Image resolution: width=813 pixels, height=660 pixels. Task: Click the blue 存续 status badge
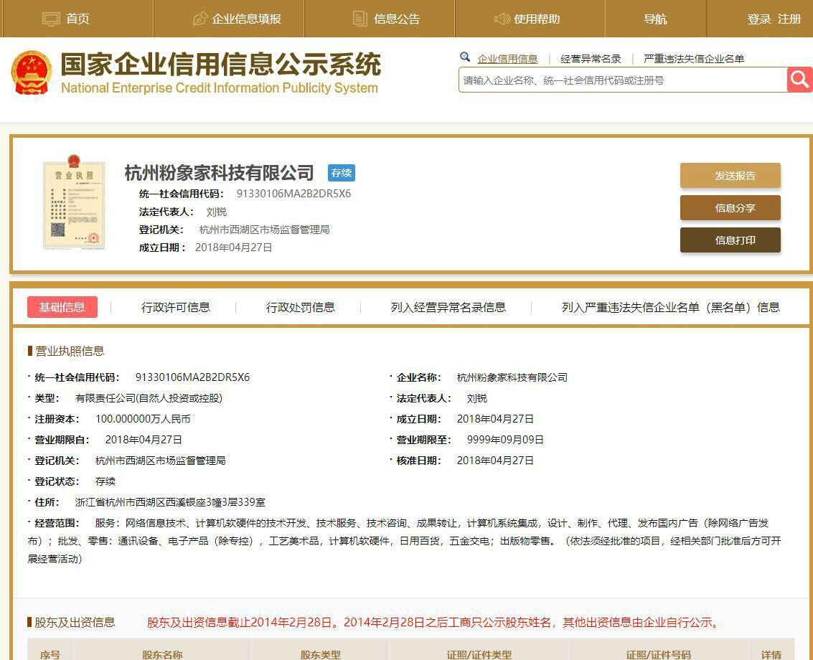[341, 173]
